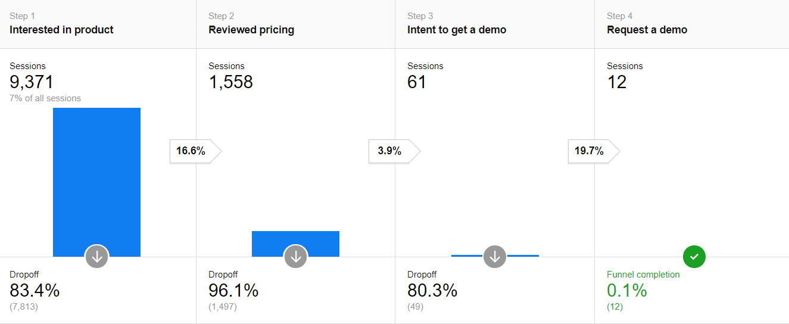Click the 80.3% dropoff value
The height and width of the screenshot is (324, 789).
tap(432, 291)
